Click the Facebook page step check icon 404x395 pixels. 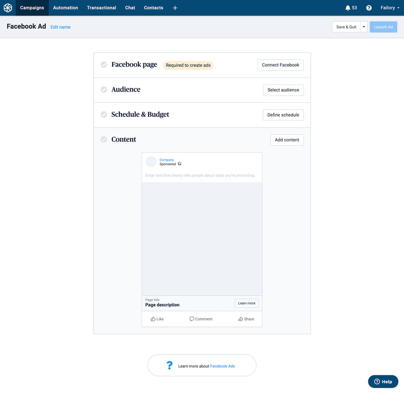point(104,64)
